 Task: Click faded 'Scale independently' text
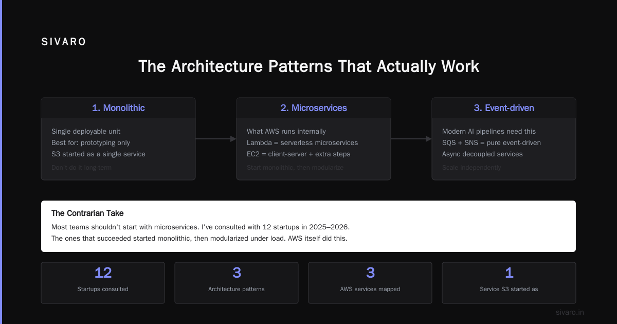click(x=471, y=167)
